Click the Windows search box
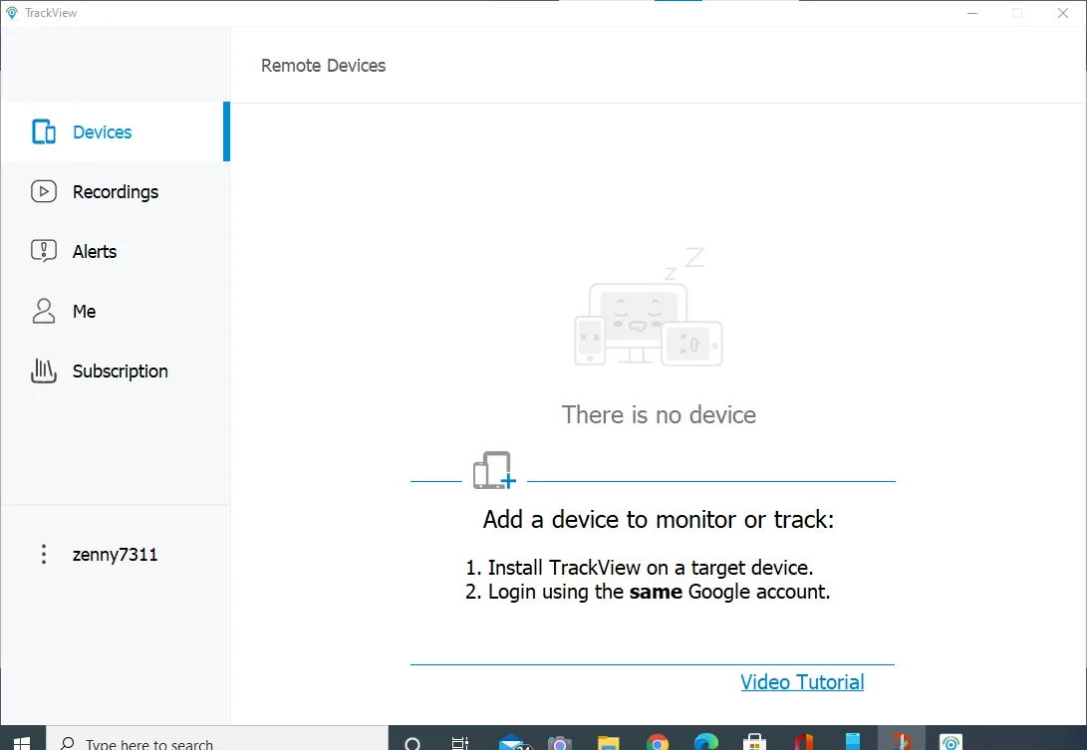Screen dimensions: 1087x750 pyautogui.click(x=199, y=742)
